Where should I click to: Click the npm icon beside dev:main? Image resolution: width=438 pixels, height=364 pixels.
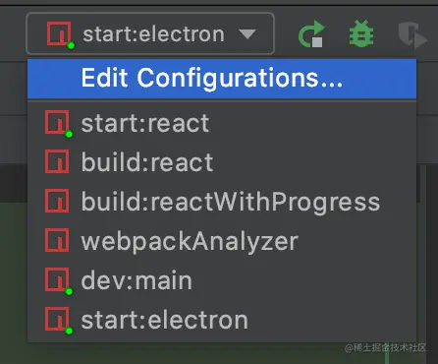(x=57, y=279)
